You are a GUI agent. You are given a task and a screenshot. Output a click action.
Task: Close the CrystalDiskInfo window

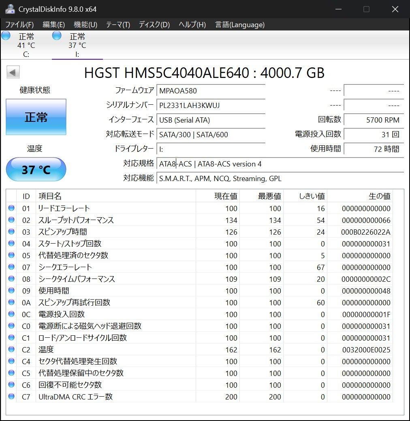coord(395,9)
